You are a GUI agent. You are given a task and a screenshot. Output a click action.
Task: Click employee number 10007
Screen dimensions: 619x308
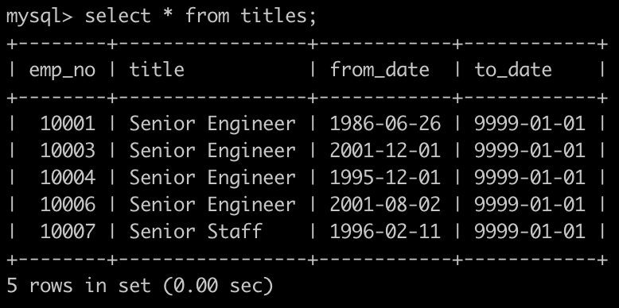68,231
